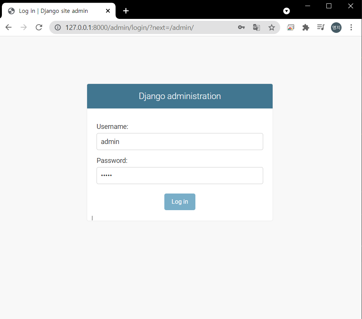Click the browser forward arrow
Image resolution: width=362 pixels, height=319 pixels.
tap(23, 28)
